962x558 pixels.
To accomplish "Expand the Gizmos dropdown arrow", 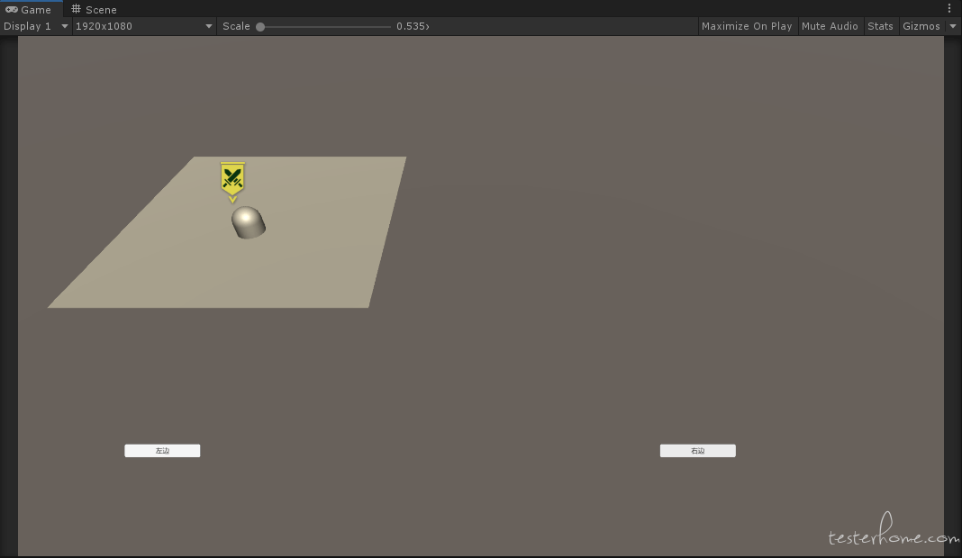I will (x=953, y=26).
